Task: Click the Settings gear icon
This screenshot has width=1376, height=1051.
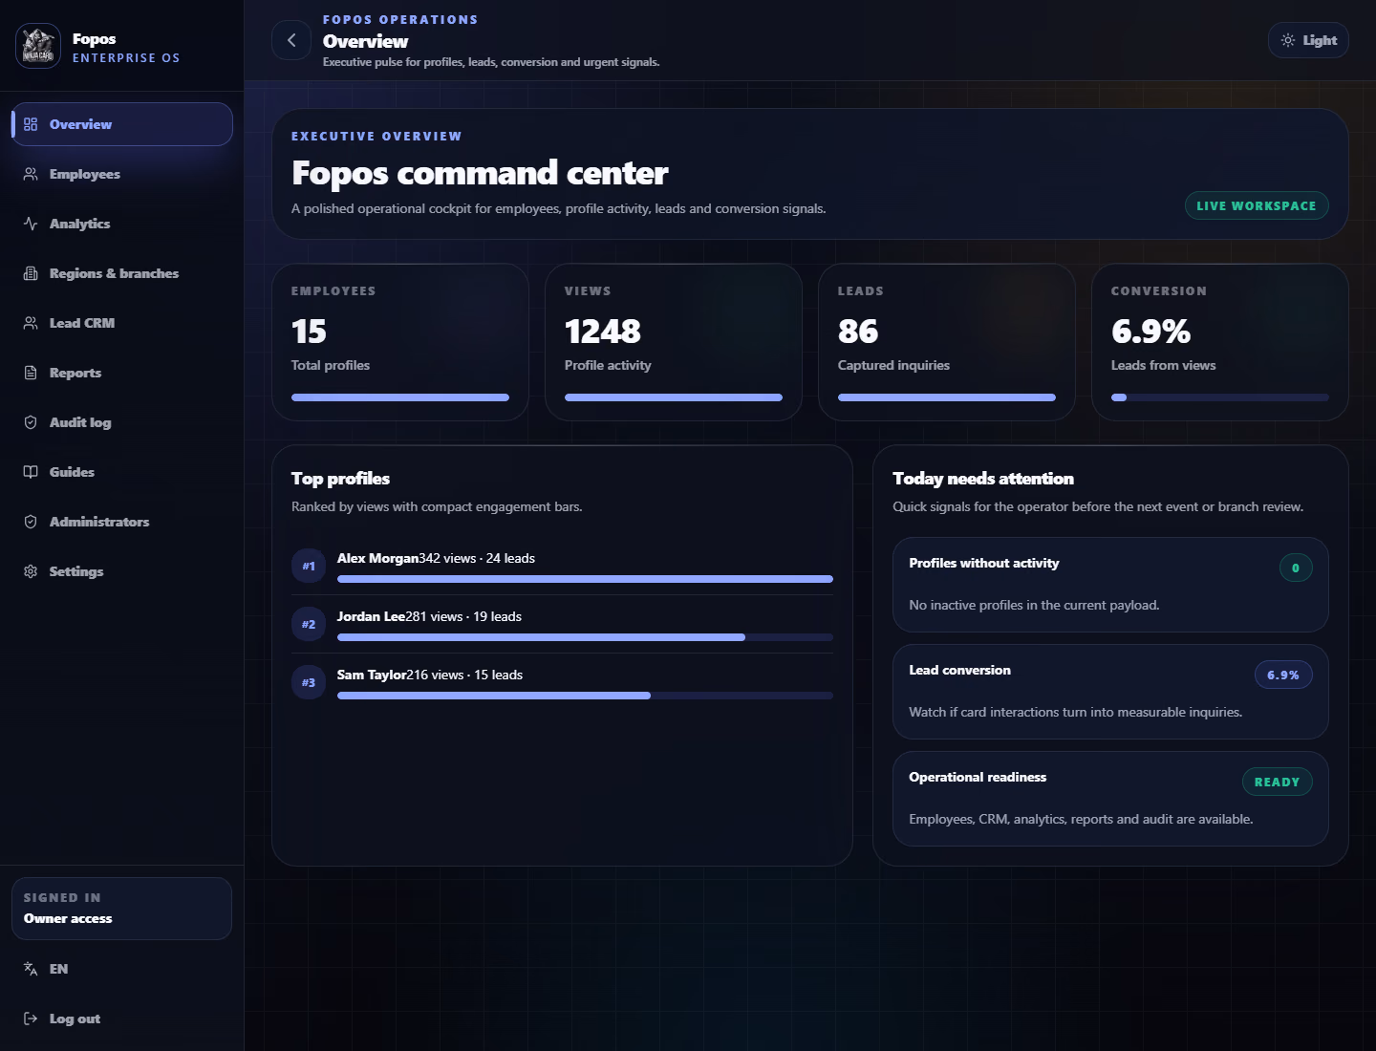Action: point(31,571)
